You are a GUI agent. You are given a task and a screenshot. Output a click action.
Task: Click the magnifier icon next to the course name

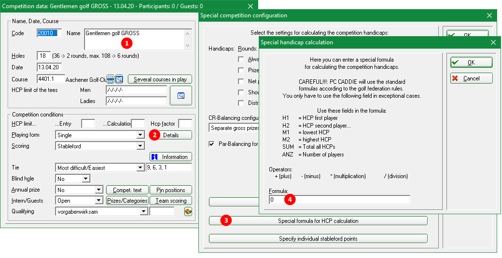[x=119, y=79]
